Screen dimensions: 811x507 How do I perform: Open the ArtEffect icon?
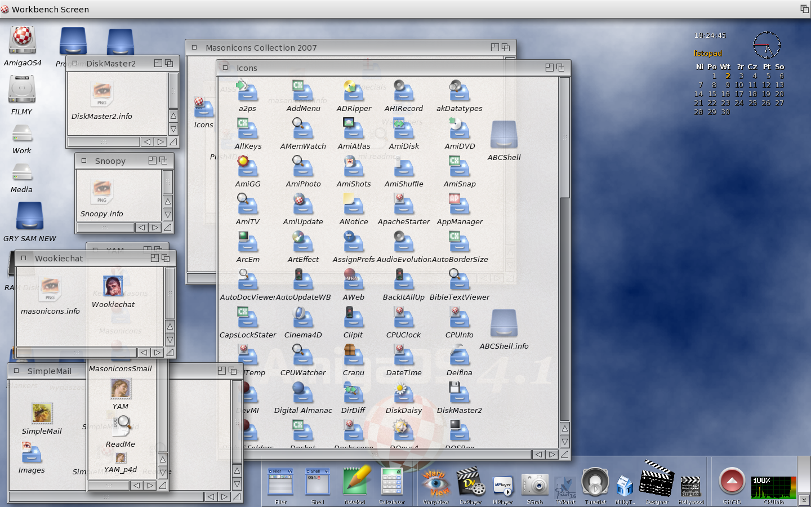click(302, 242)
